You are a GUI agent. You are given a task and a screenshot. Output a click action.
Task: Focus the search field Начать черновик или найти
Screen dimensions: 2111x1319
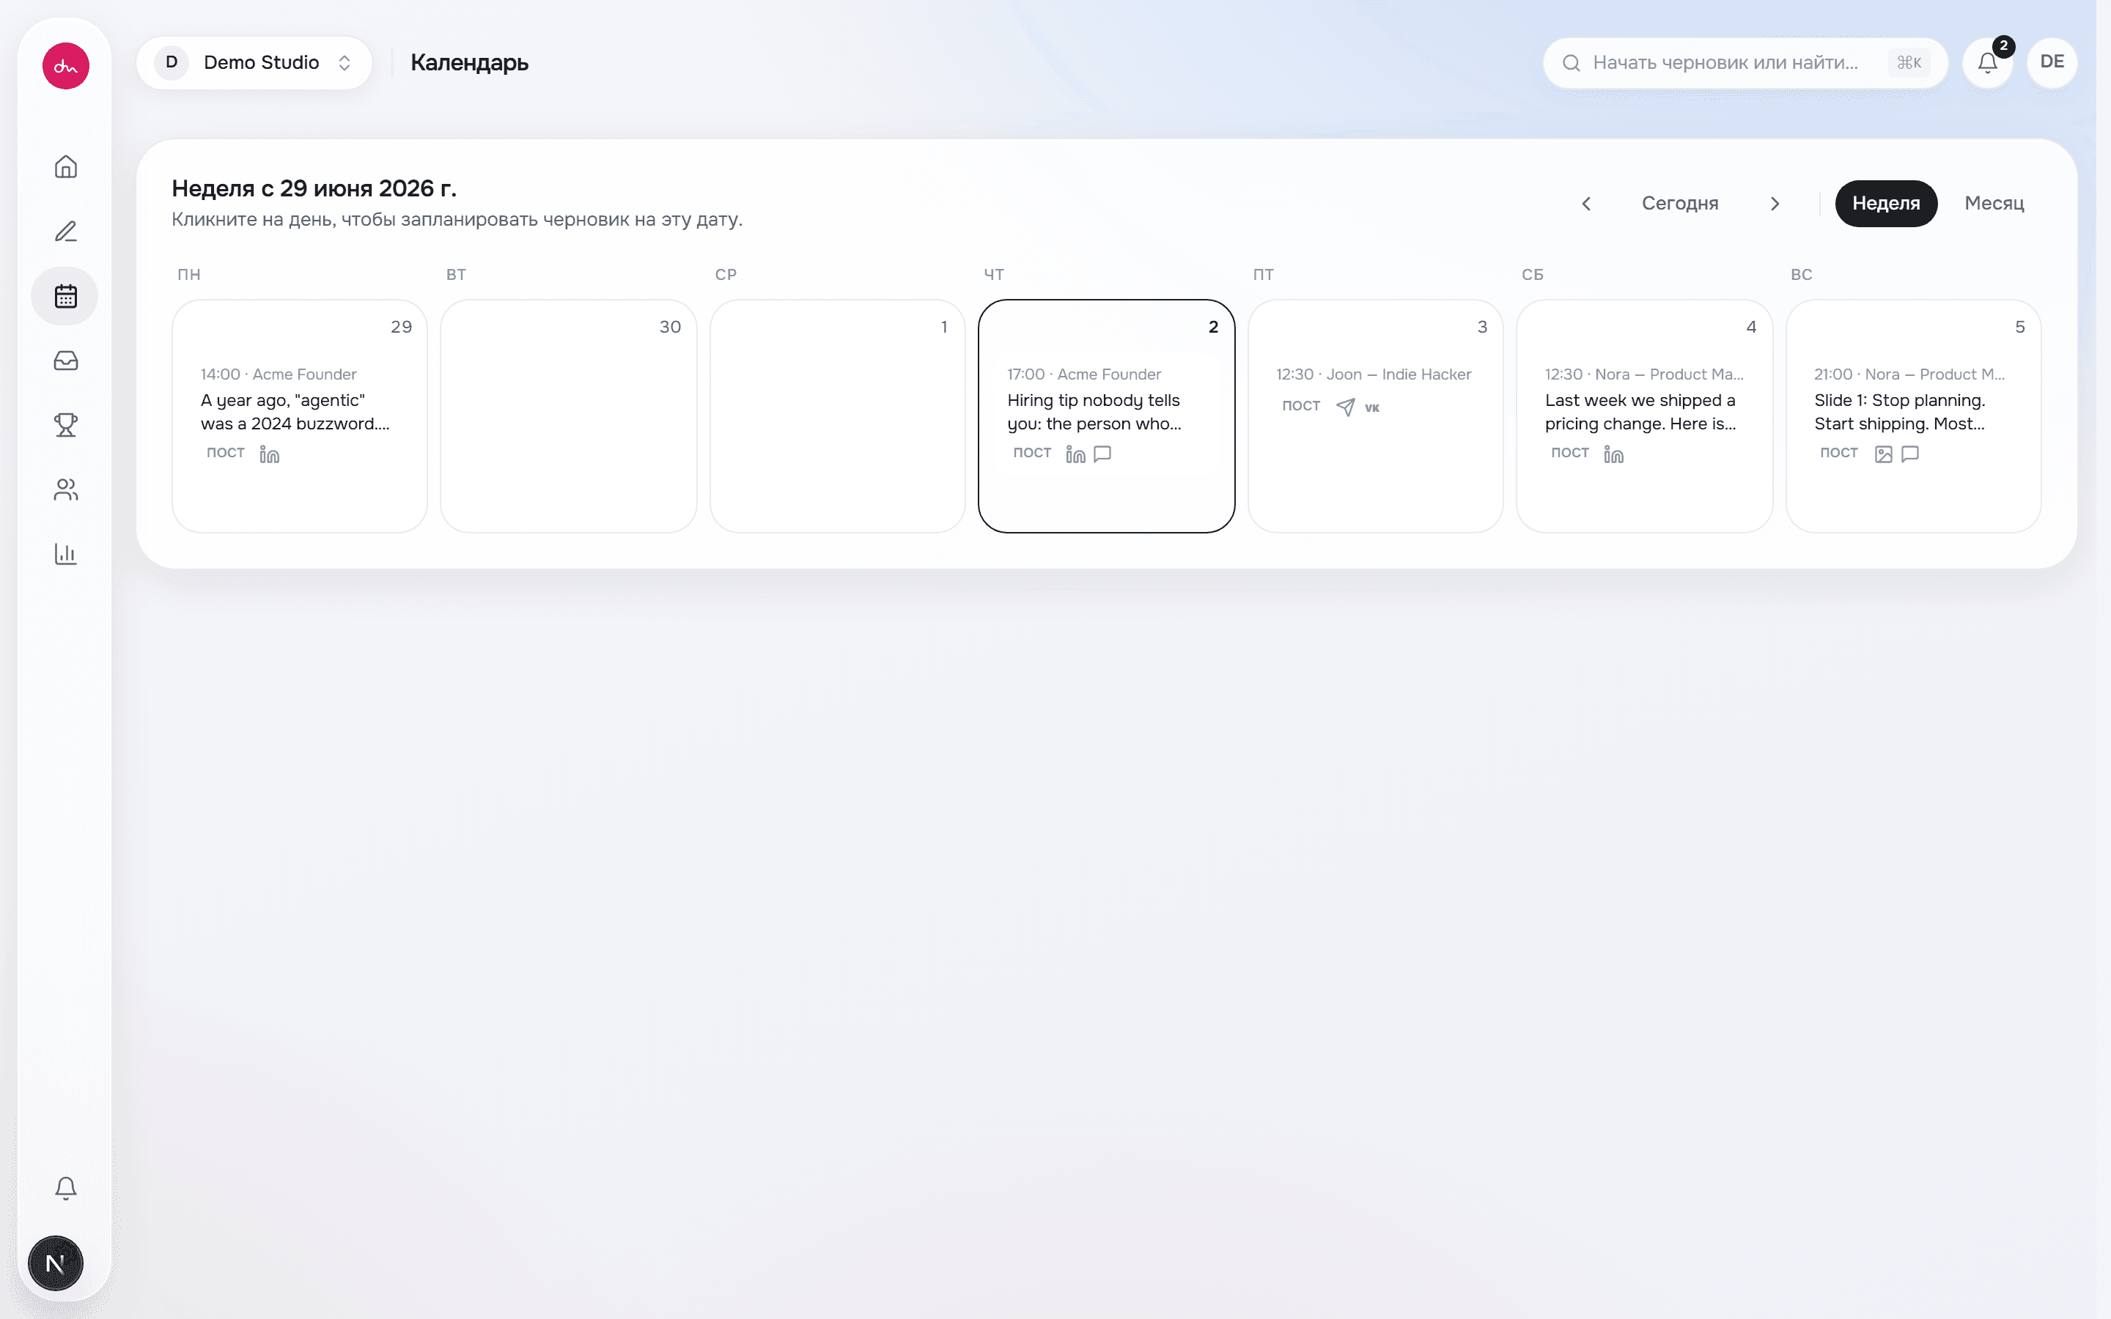1745,63
